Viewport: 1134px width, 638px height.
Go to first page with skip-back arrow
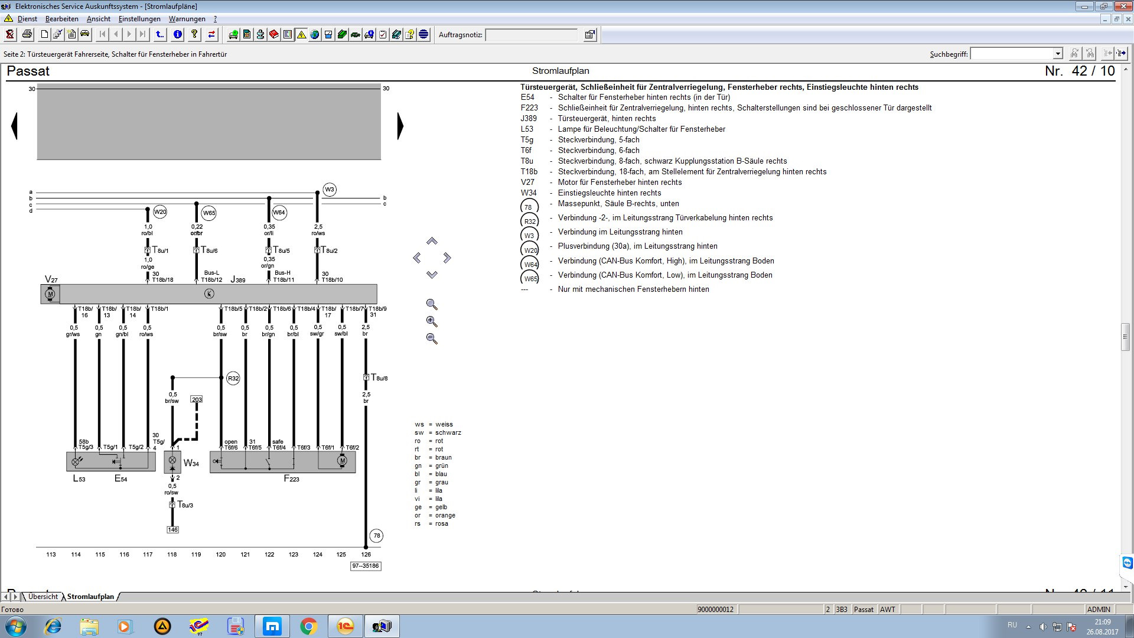click(103, 34)
